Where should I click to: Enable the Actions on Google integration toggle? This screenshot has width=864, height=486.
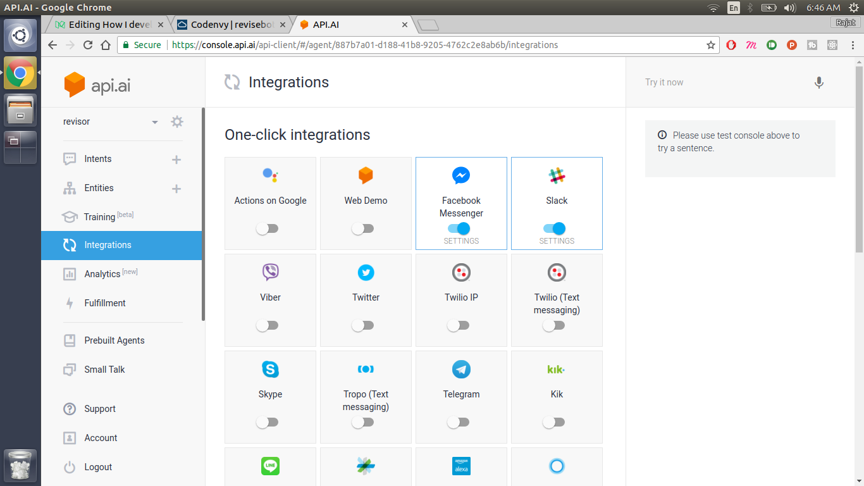point(267,228)
